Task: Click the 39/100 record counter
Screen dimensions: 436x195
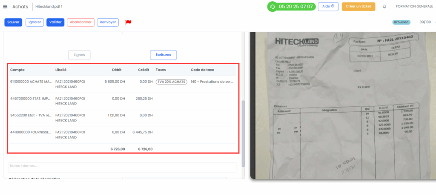Action: click(x=425, y=22)
